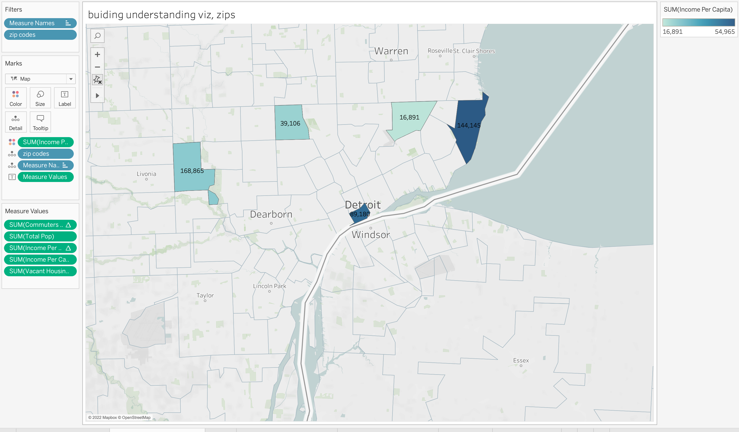
Task: Click detail icon beside zip codes pill
Action: (x=12, y=154)
